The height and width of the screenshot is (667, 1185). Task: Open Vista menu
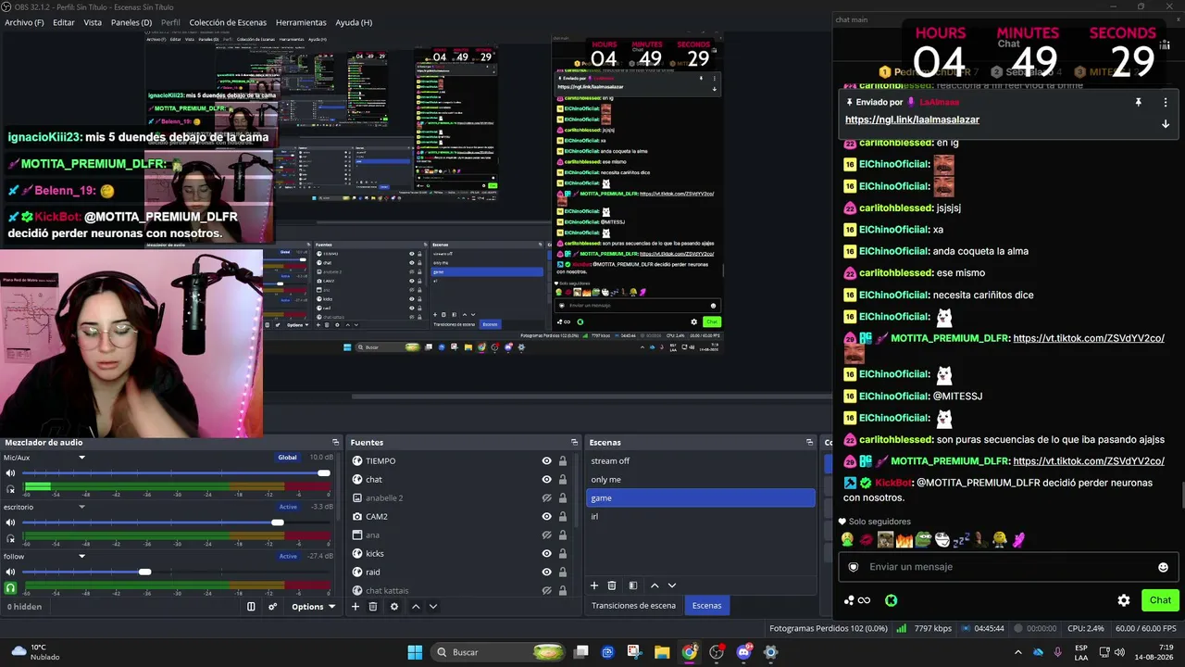coord(93,22)
